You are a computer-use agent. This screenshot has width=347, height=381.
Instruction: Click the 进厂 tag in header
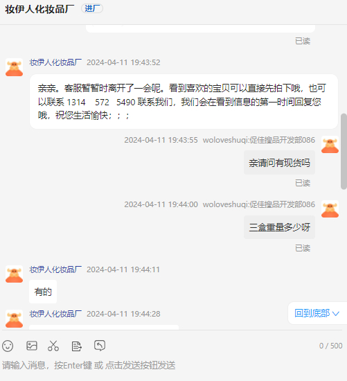(92, 9)
